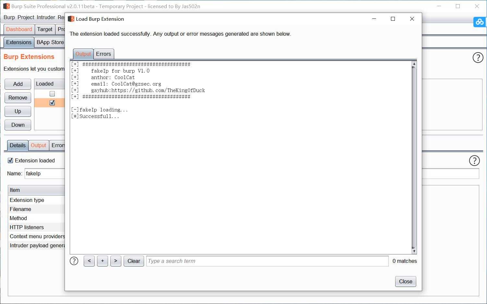Click the blue cloud icon at window top right

[x=480, y=22]
